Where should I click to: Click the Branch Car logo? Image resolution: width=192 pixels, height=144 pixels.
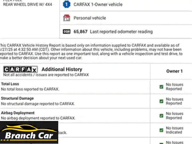(29, 132)
